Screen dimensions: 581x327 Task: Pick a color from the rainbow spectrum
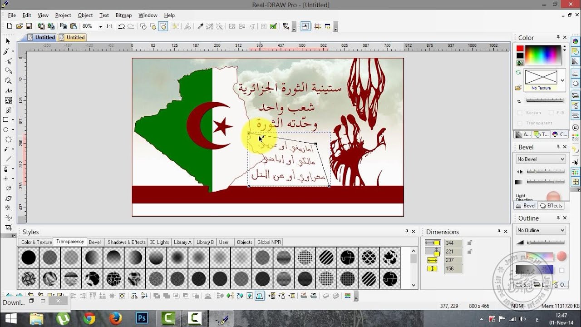(x=543, y=55)
